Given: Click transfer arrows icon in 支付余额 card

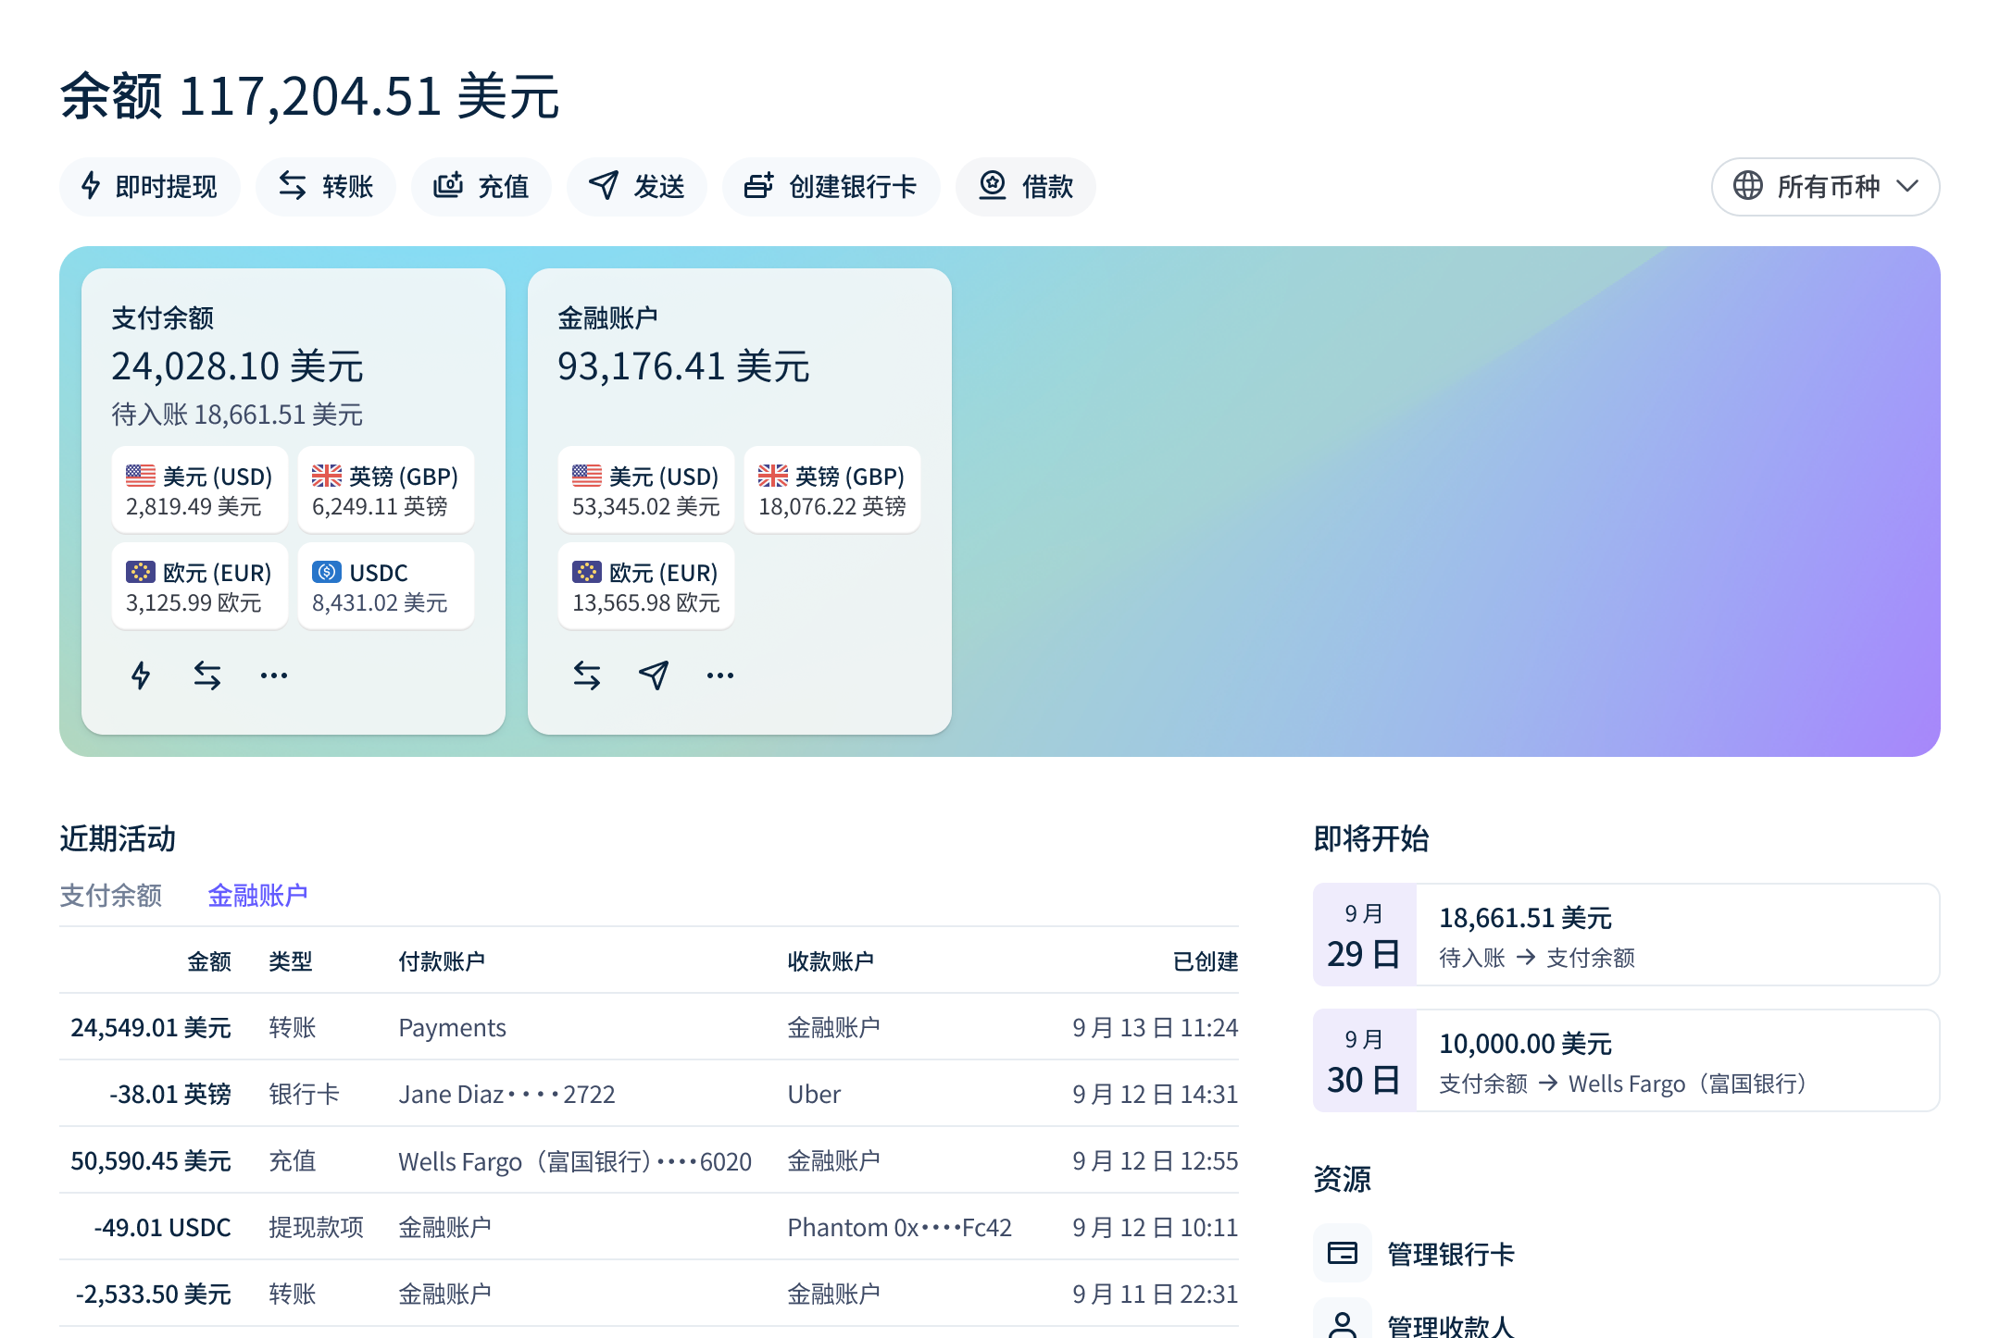Looking at the screenshot, I should click(207, 675).
